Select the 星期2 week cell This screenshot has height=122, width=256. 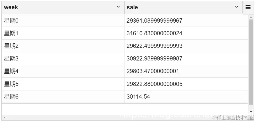[11, 46]
